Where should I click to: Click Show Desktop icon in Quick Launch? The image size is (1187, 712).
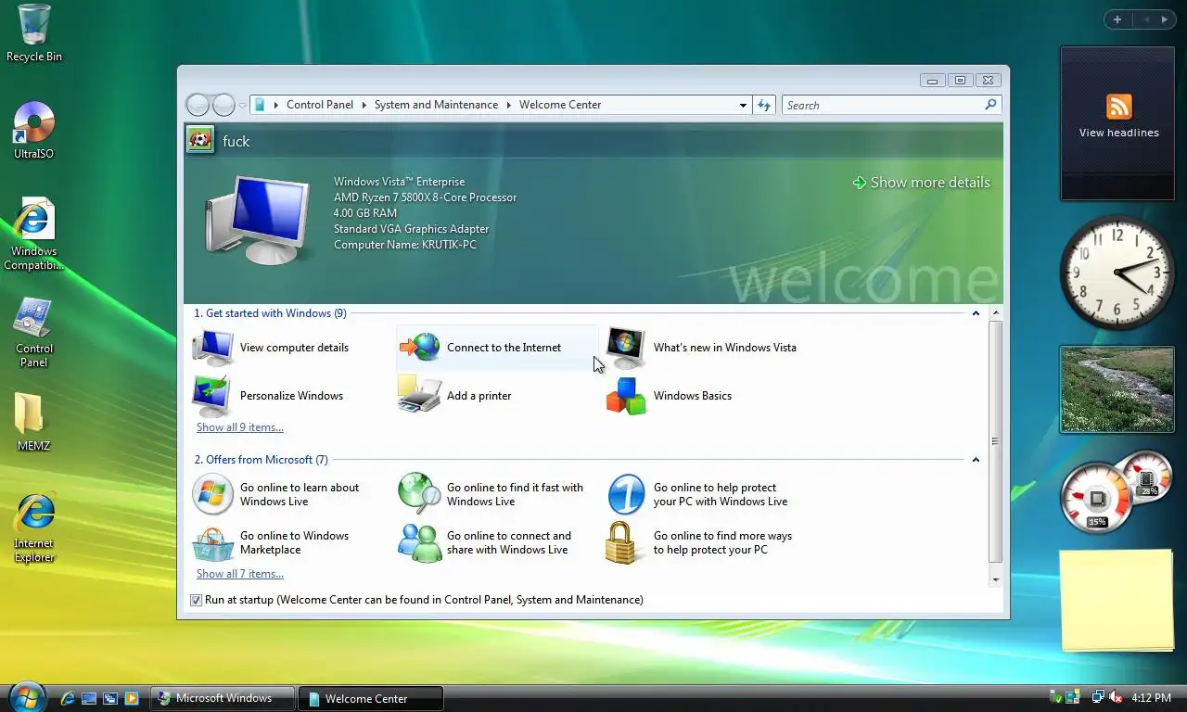89,698
